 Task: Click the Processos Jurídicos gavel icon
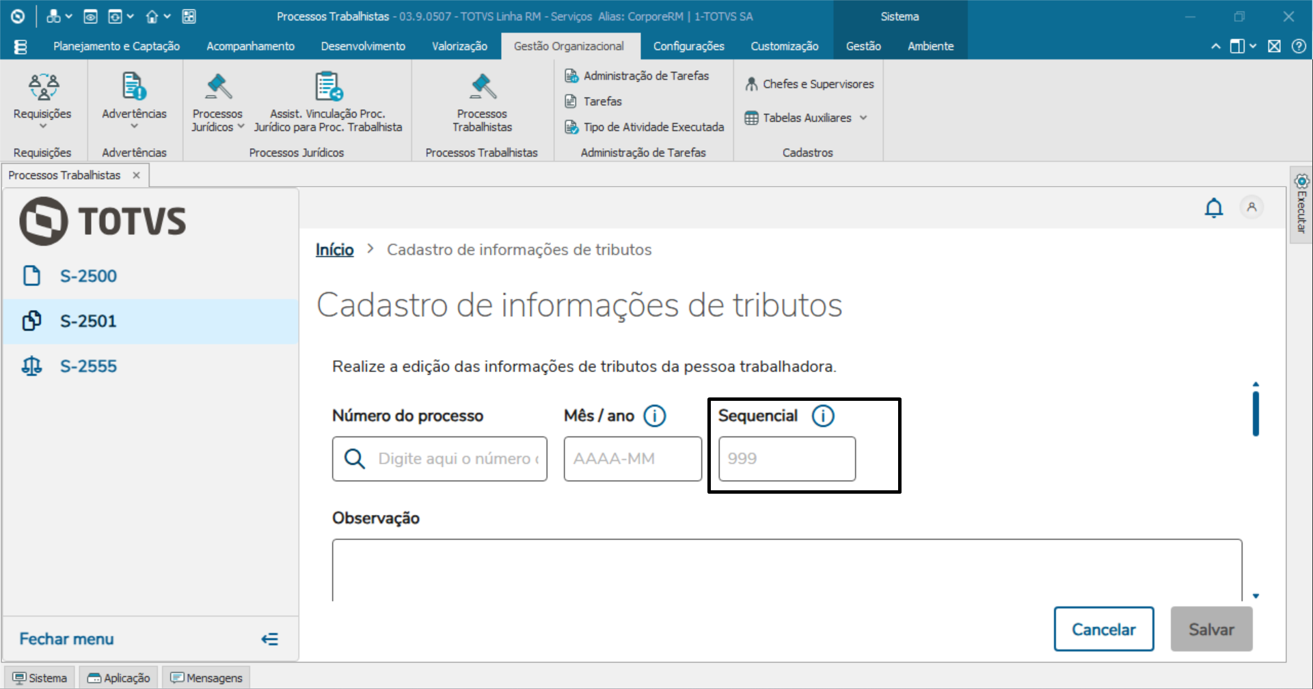coord(218,87)
